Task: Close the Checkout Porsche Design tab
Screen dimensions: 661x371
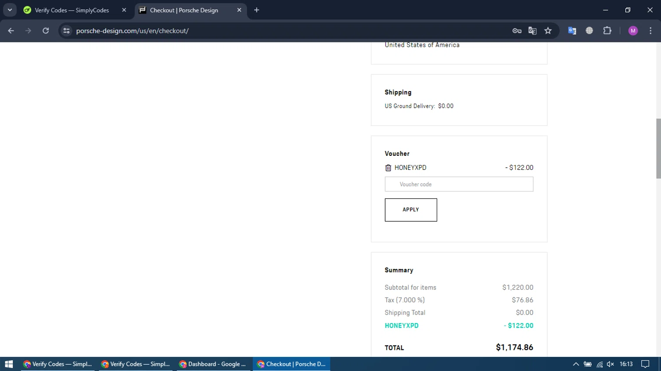Action: [x=239, y=10]
